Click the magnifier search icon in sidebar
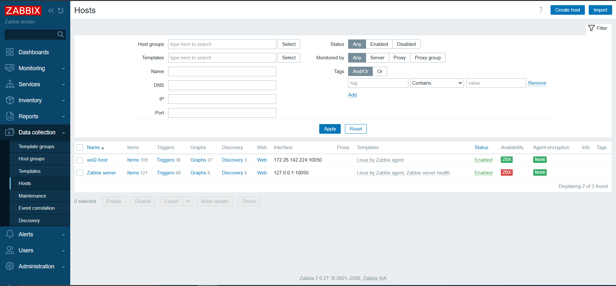Screen dimensions: 616x286 [x=60, y=34]
